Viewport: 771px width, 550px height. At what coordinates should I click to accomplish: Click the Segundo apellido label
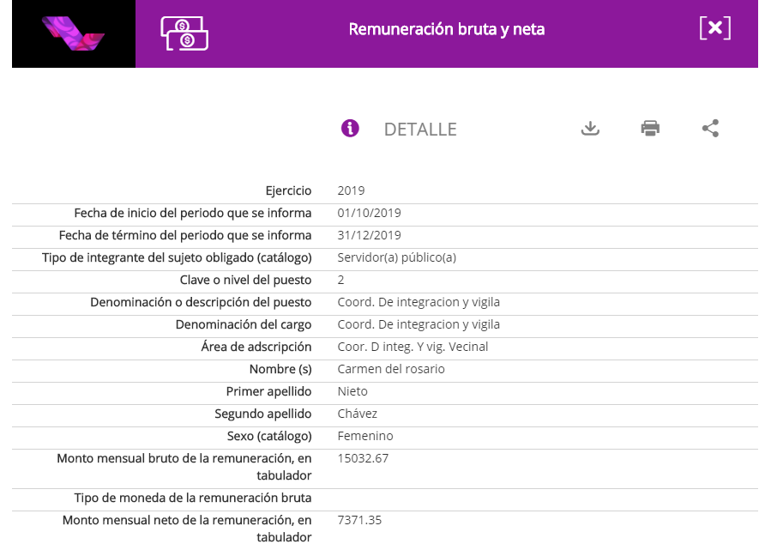[x=263, y=414]
